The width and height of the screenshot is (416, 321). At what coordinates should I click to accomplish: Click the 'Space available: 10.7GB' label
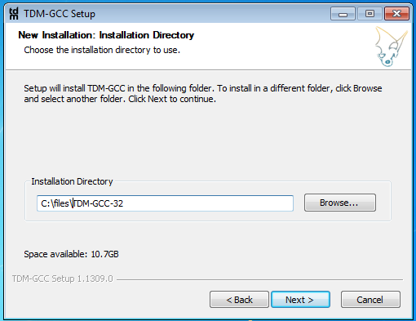[71, 254]
